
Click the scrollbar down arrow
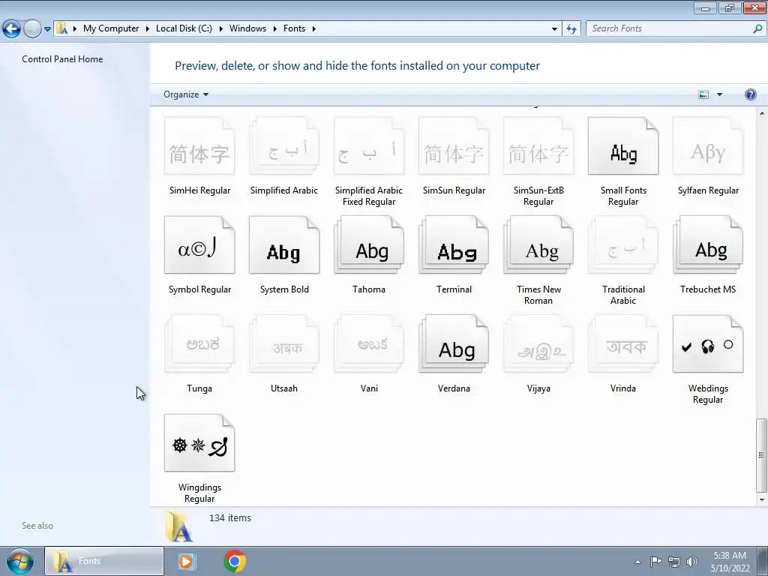pos(761,500)
